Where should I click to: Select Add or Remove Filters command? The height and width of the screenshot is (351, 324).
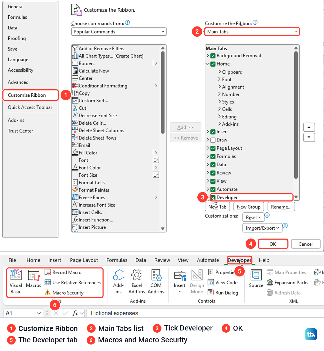tap(116, 49)
